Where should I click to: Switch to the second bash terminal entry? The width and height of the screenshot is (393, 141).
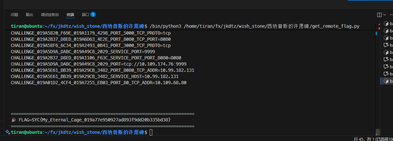click(x=387, y=31)
